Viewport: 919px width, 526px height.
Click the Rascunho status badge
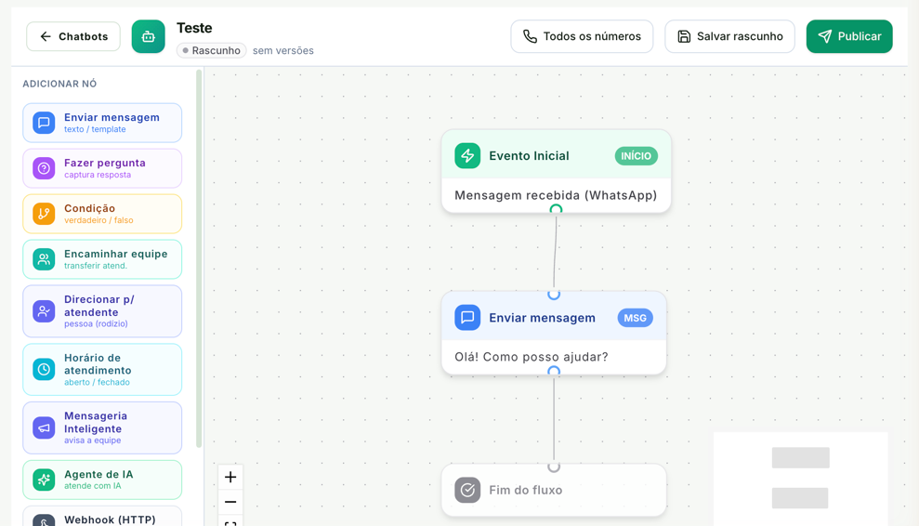click(x=212, y=50)
